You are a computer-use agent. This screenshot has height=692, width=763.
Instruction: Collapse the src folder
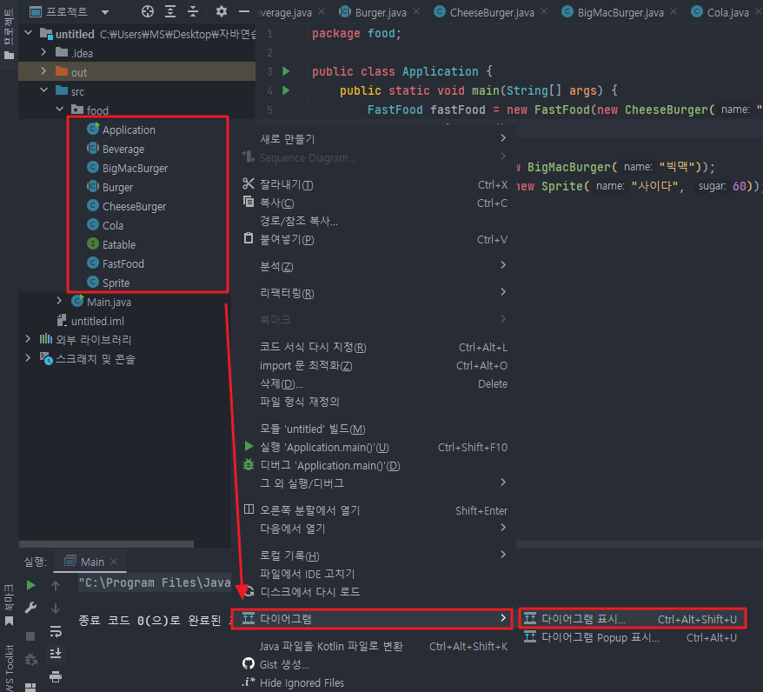43,90
